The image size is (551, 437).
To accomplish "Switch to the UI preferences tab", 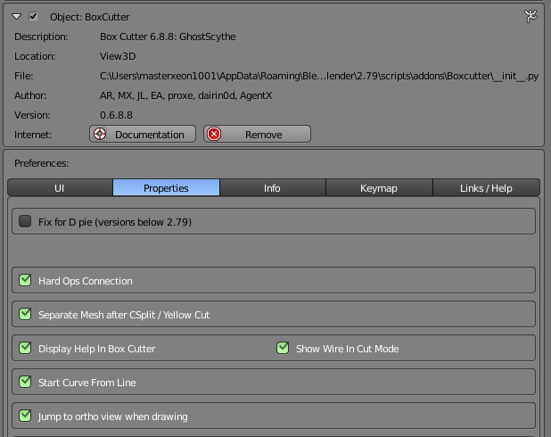I will (60, 188).
